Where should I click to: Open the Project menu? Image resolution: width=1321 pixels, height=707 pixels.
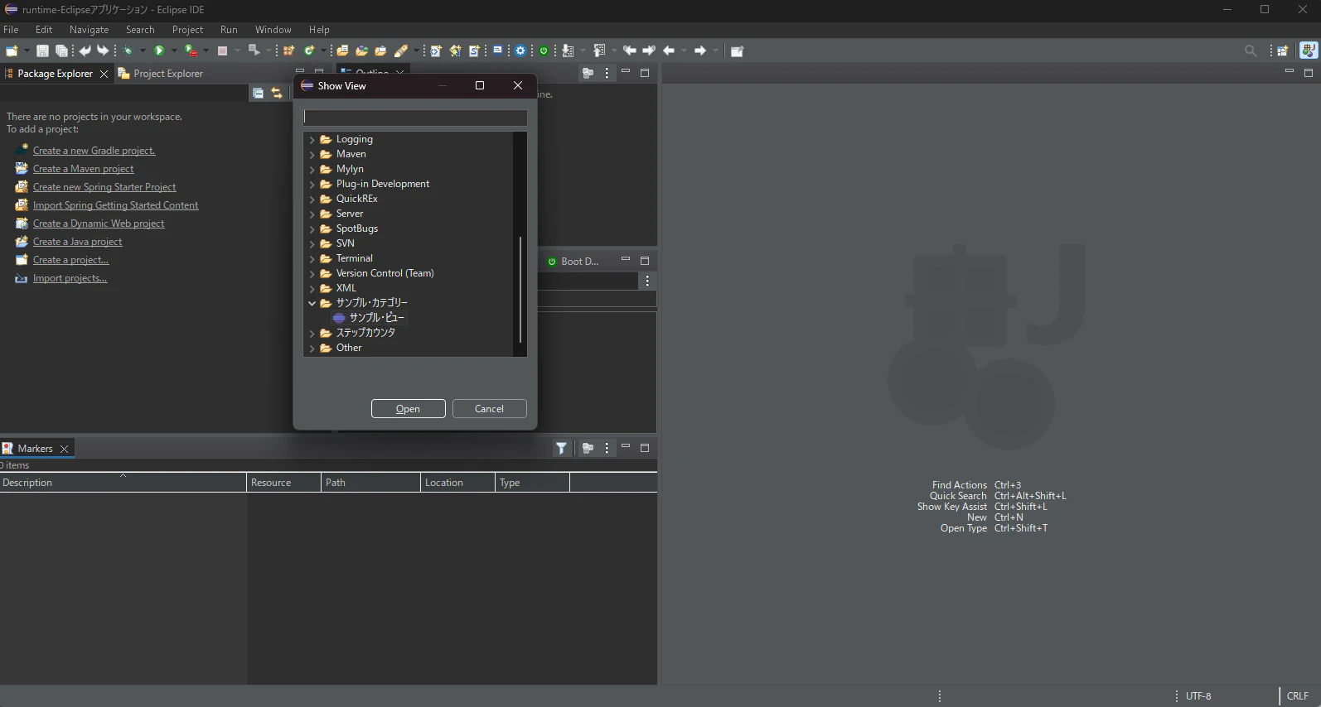(187, 30)
